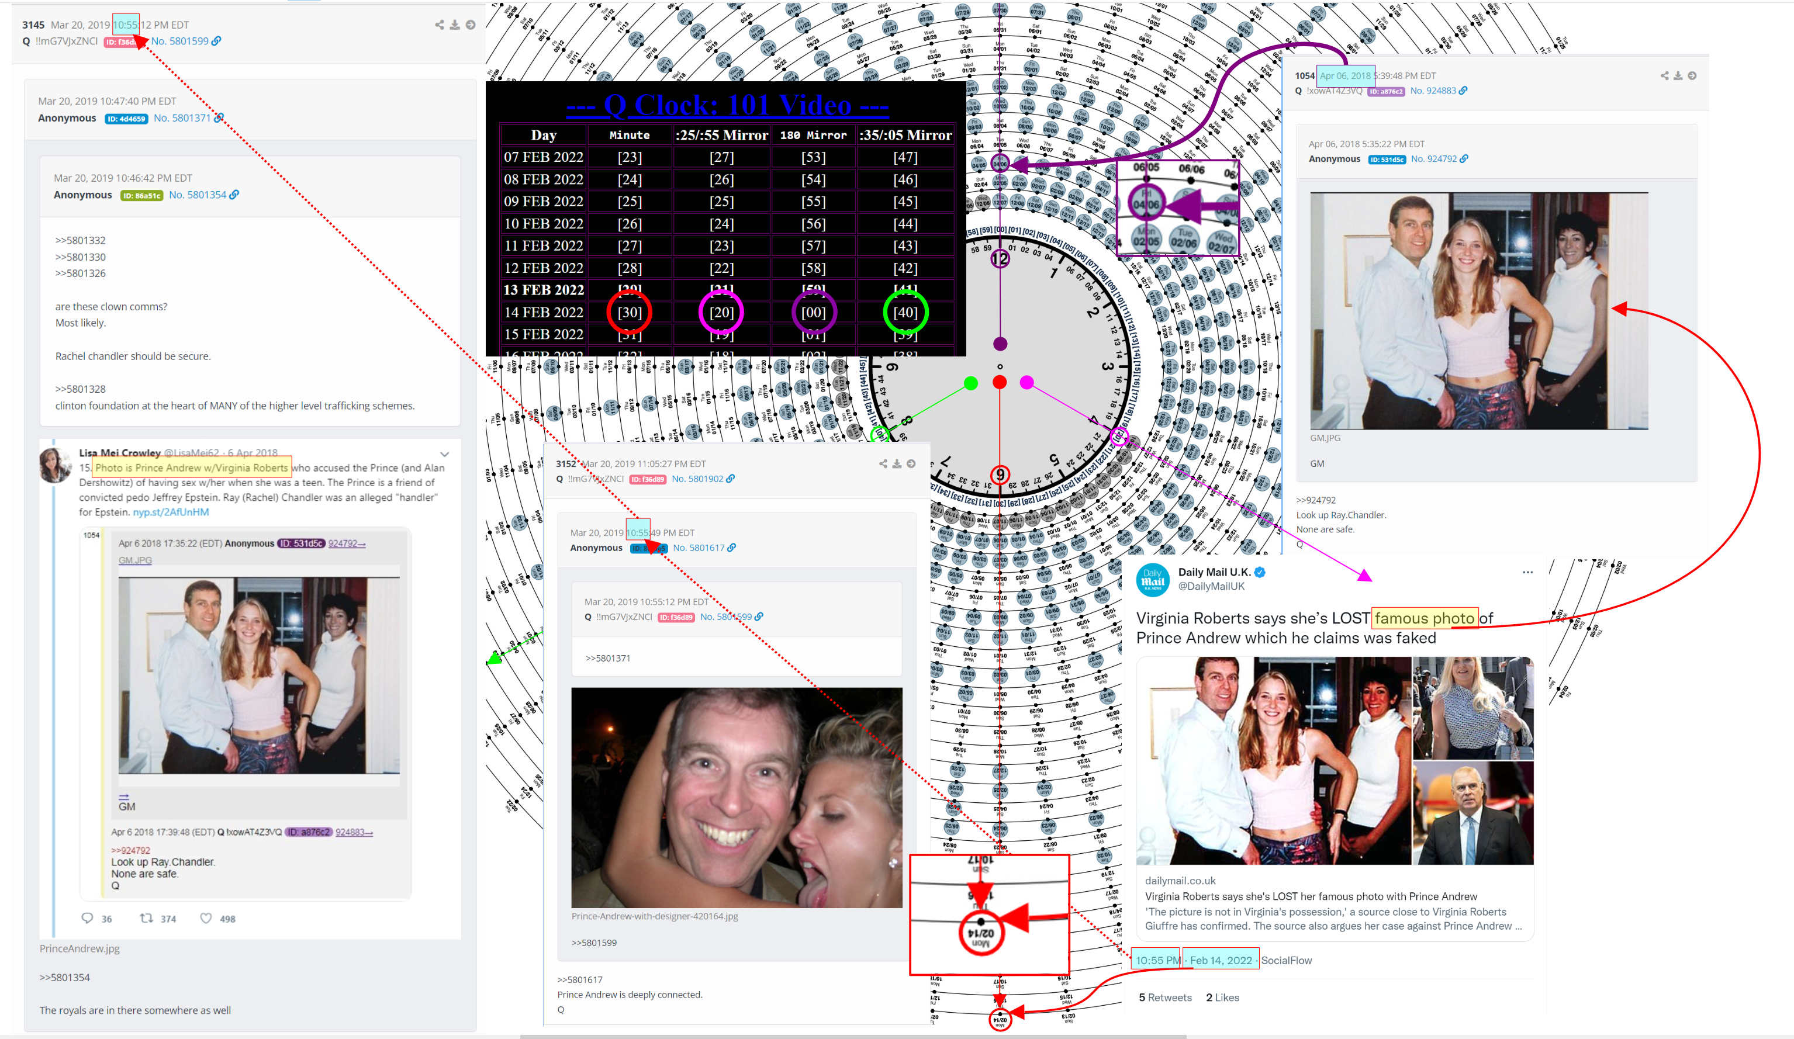
Task: Click ID: 86a51c badge
Action: 141,196
